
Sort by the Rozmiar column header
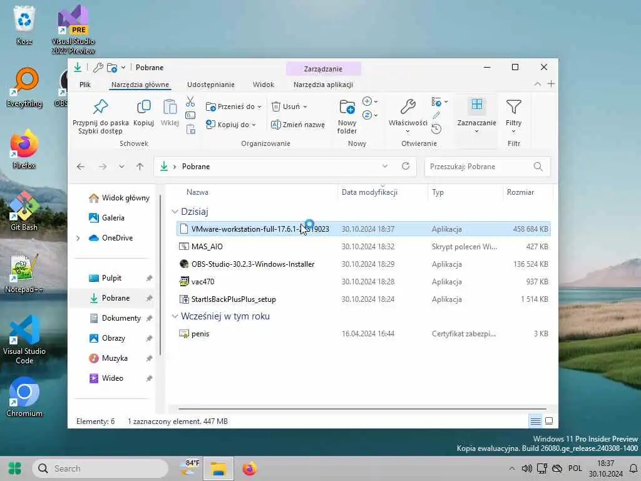(x=520, y=192)
